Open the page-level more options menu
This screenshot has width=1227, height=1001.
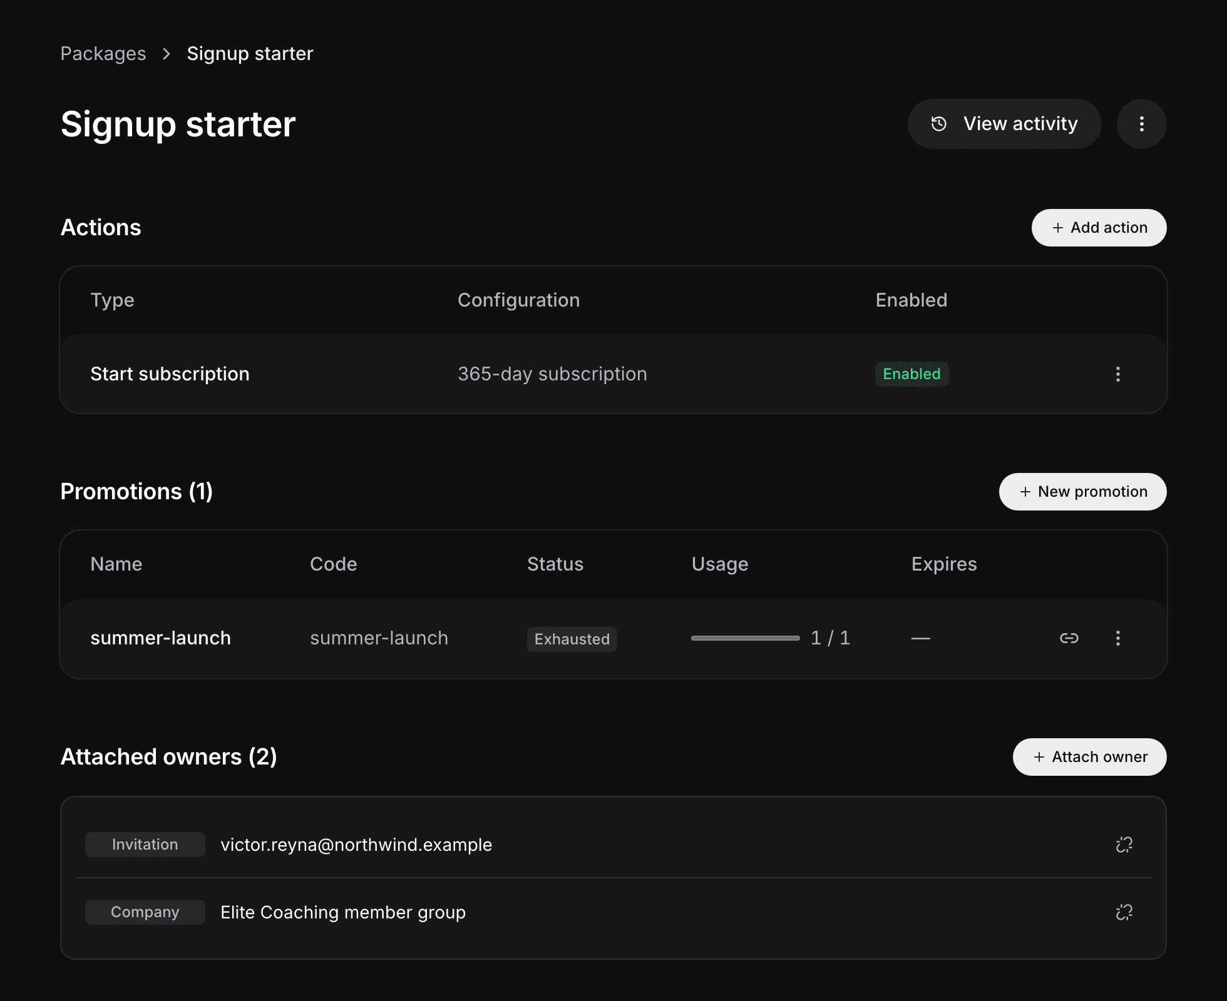1141,124
